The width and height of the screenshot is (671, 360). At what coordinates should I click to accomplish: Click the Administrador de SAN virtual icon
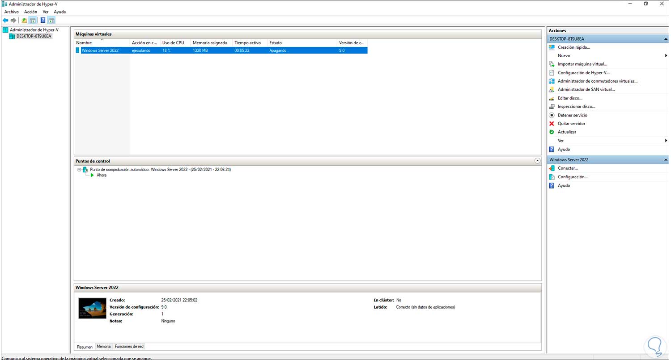552,90
